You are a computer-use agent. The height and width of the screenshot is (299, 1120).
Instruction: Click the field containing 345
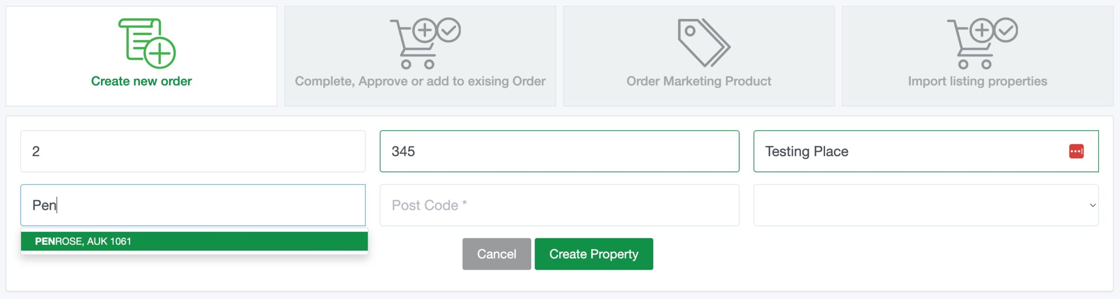(x=560, y=151)
